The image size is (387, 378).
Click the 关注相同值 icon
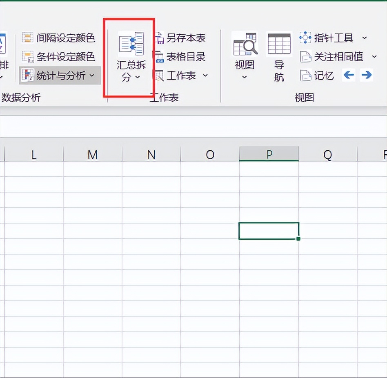click(x=306, y=57)
